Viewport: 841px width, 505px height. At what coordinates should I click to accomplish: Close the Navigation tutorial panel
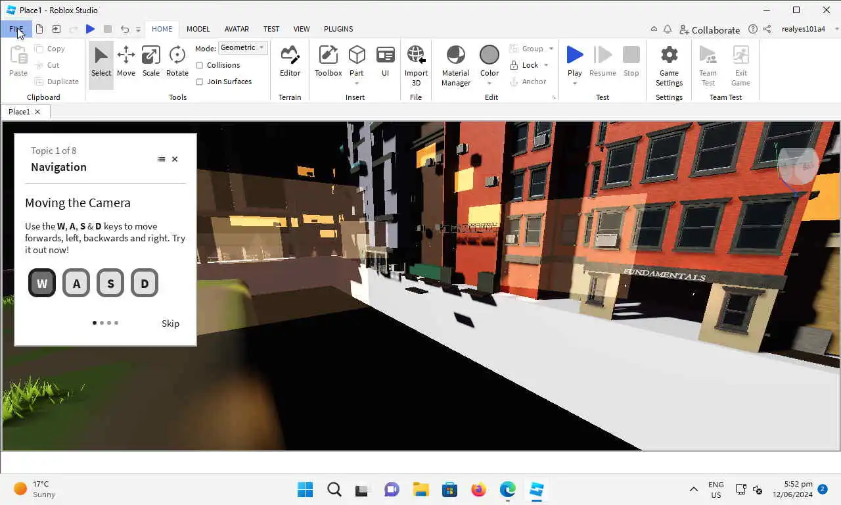point(175,159)
